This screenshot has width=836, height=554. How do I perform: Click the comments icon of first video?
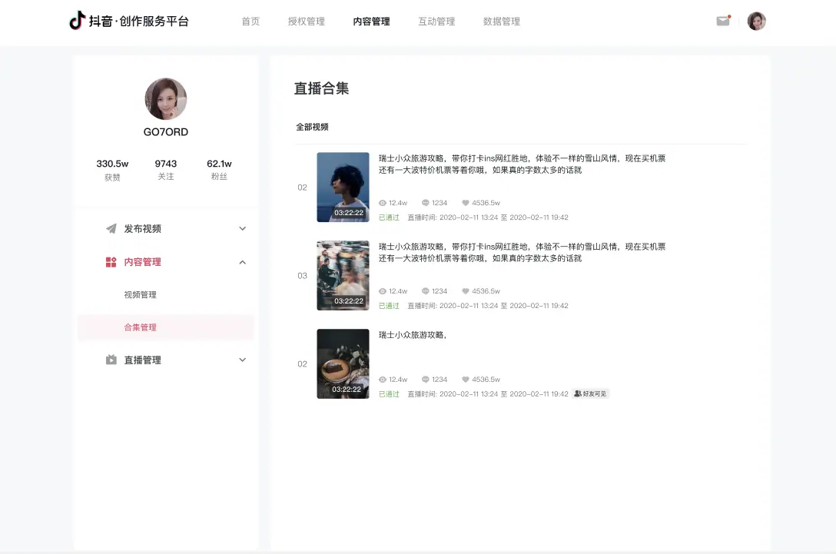426,203
